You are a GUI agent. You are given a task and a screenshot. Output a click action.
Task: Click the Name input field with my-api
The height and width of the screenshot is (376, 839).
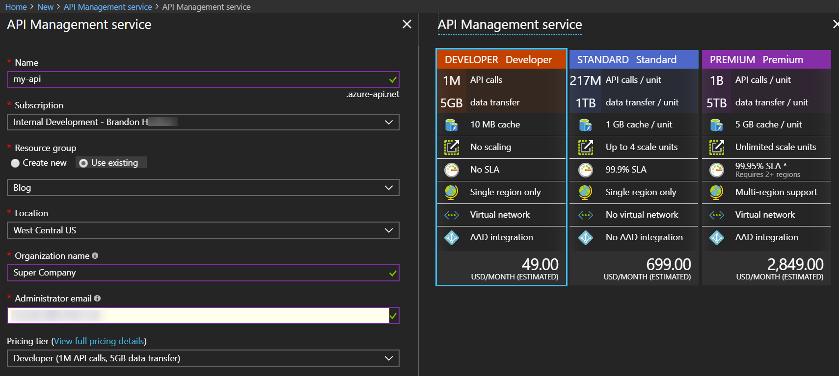203,79
